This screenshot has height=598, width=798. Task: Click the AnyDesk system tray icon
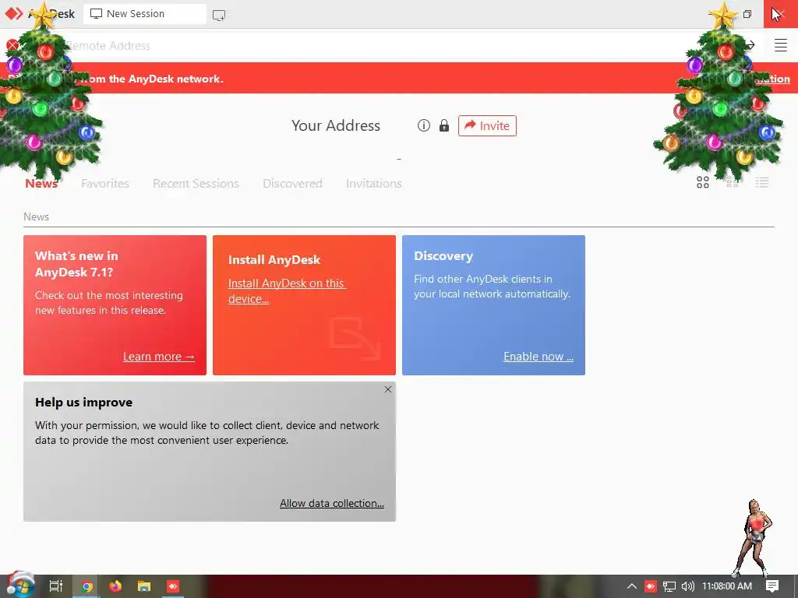point(651,586)
